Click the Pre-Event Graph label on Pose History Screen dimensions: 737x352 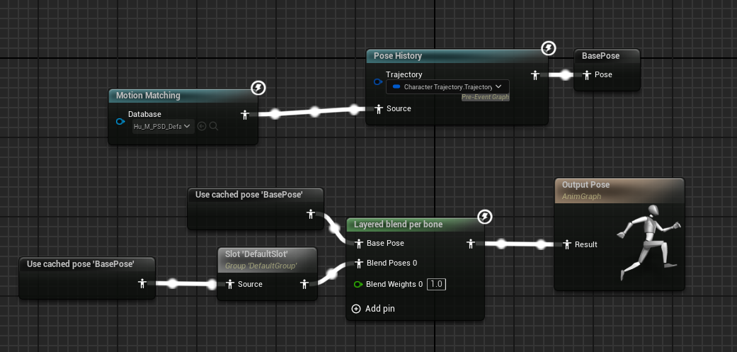point(485,97)
